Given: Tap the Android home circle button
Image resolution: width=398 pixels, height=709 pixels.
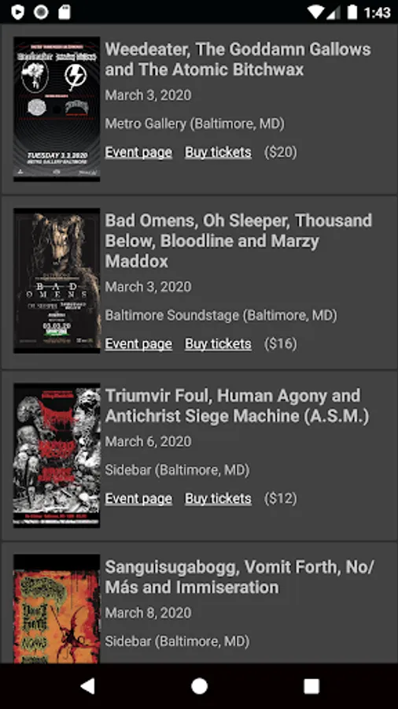Looking at the screenshot, I should 199,686.
